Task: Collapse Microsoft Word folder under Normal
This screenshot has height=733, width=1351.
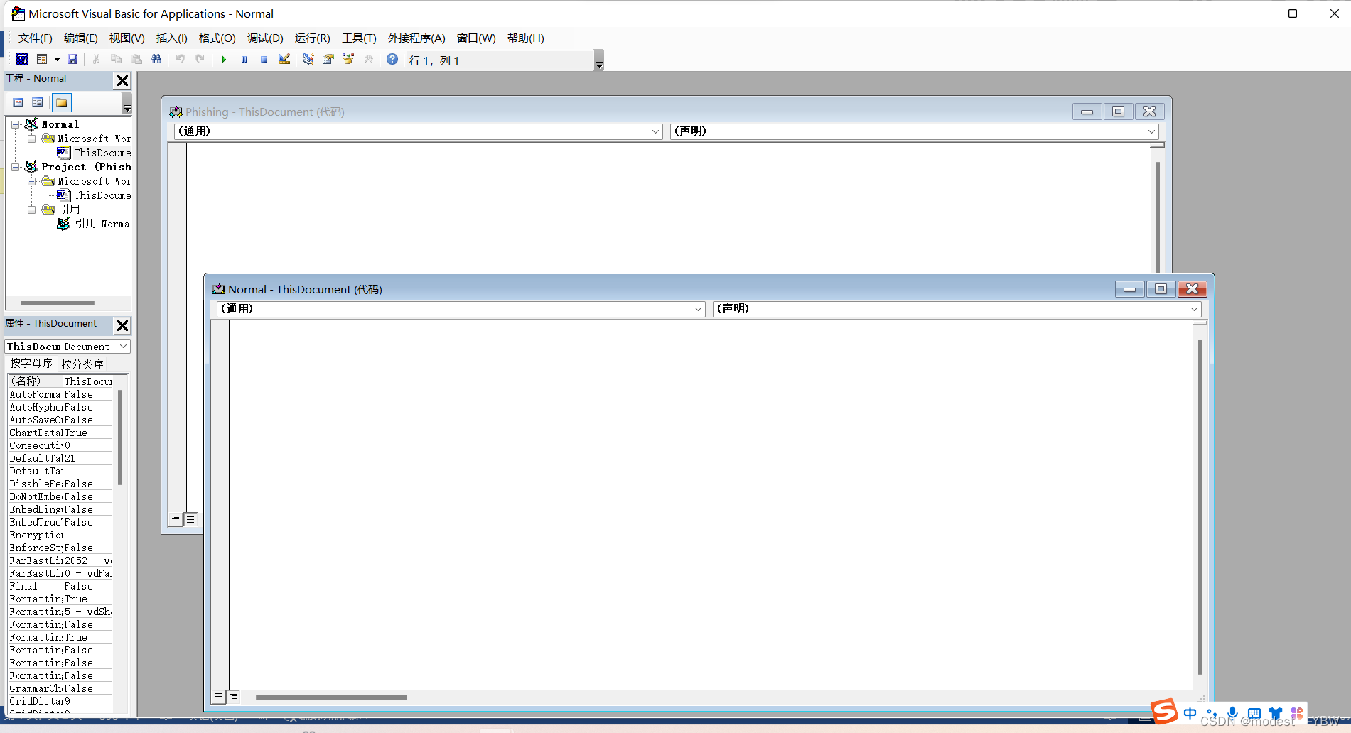Action: pos(31,139)
